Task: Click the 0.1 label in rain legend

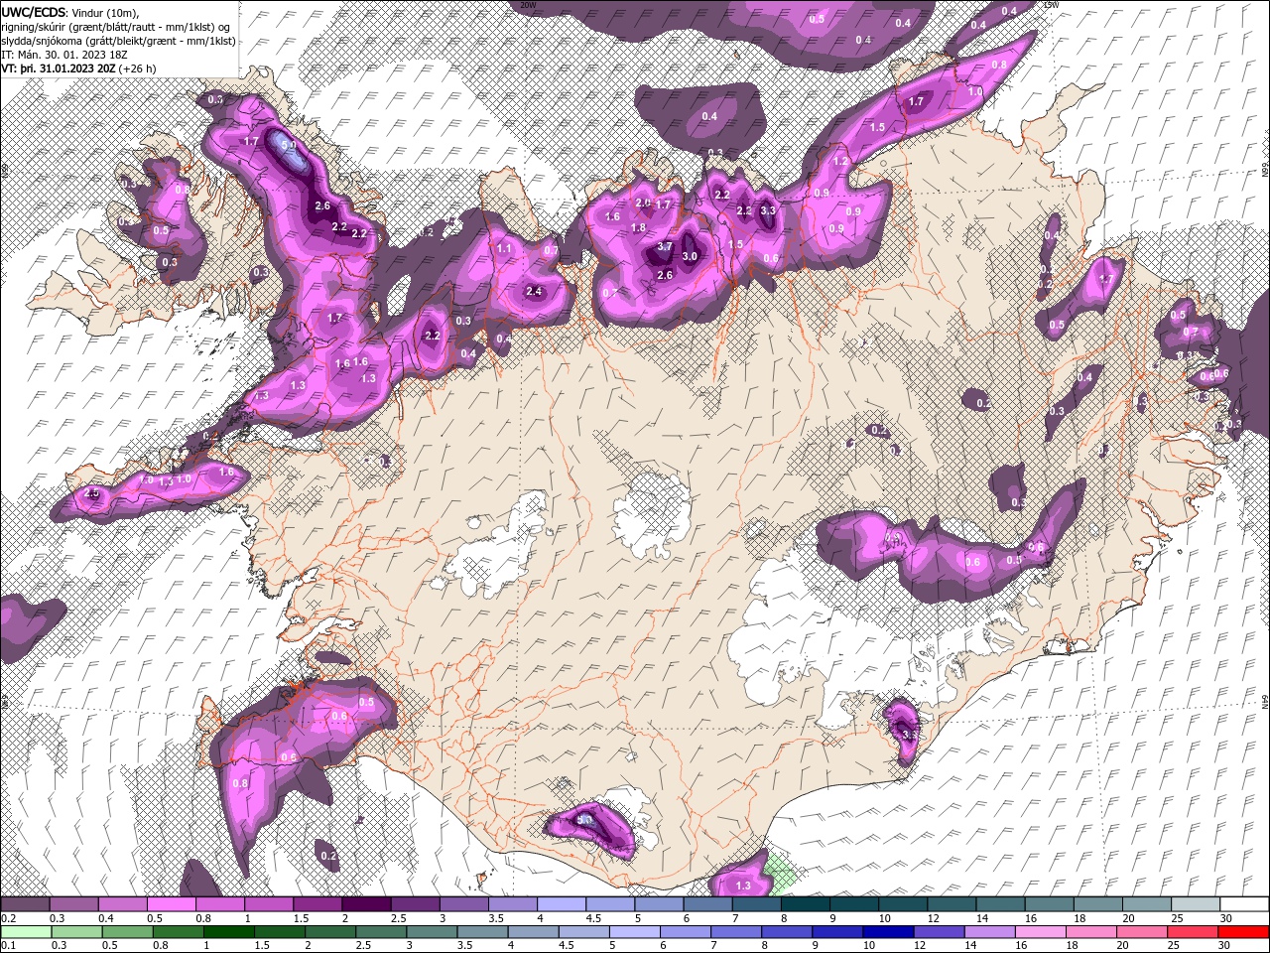Action: 7,946
